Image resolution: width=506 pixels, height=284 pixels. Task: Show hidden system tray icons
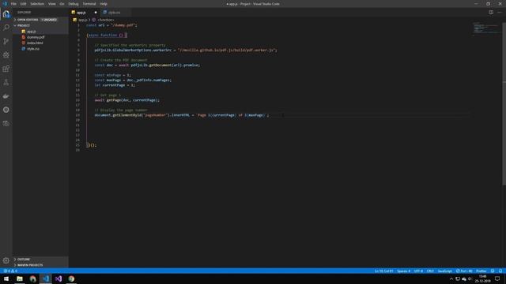451,278
